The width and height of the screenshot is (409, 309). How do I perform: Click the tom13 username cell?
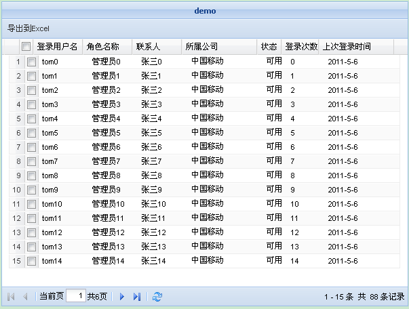pos(52,247)
